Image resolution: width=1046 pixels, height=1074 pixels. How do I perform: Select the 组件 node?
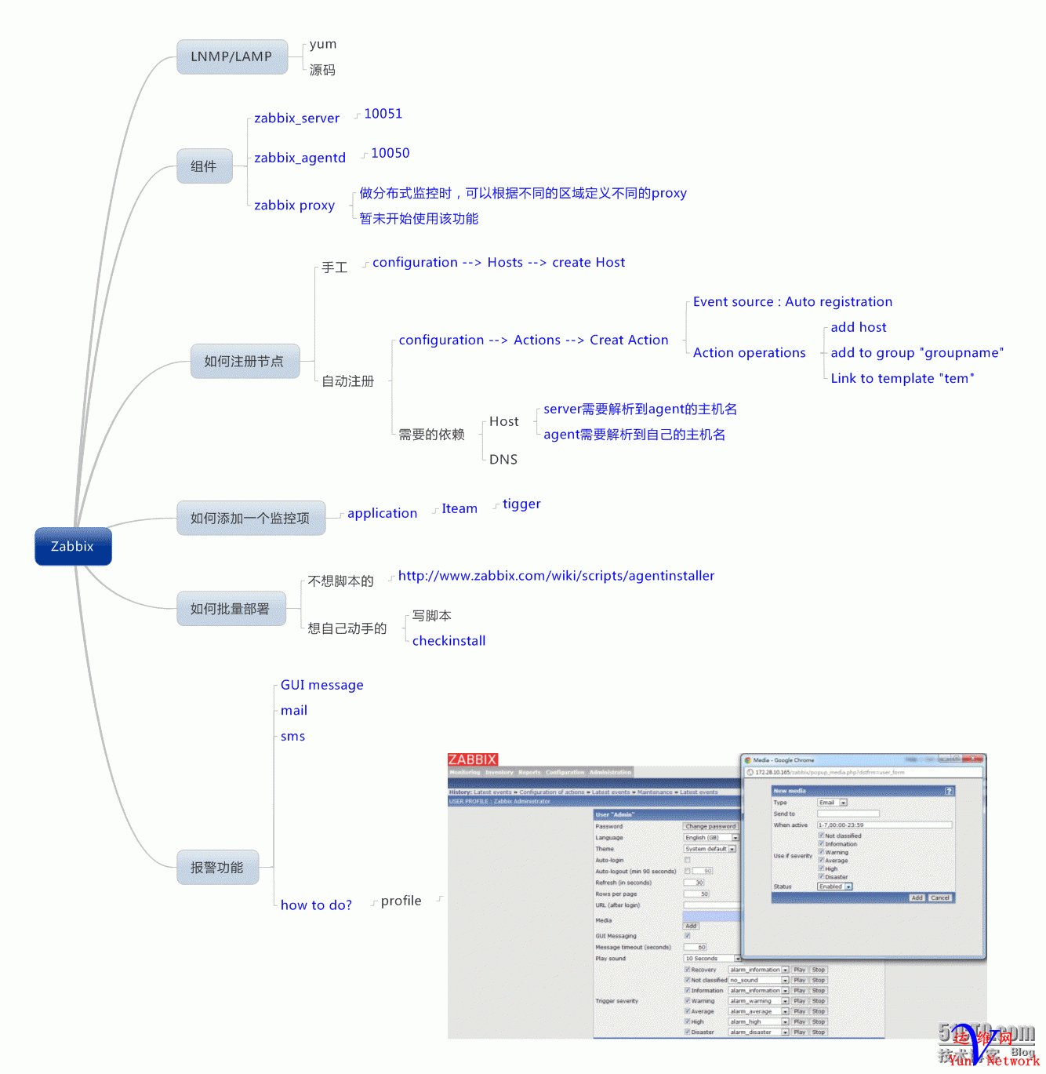click(205, 166)
